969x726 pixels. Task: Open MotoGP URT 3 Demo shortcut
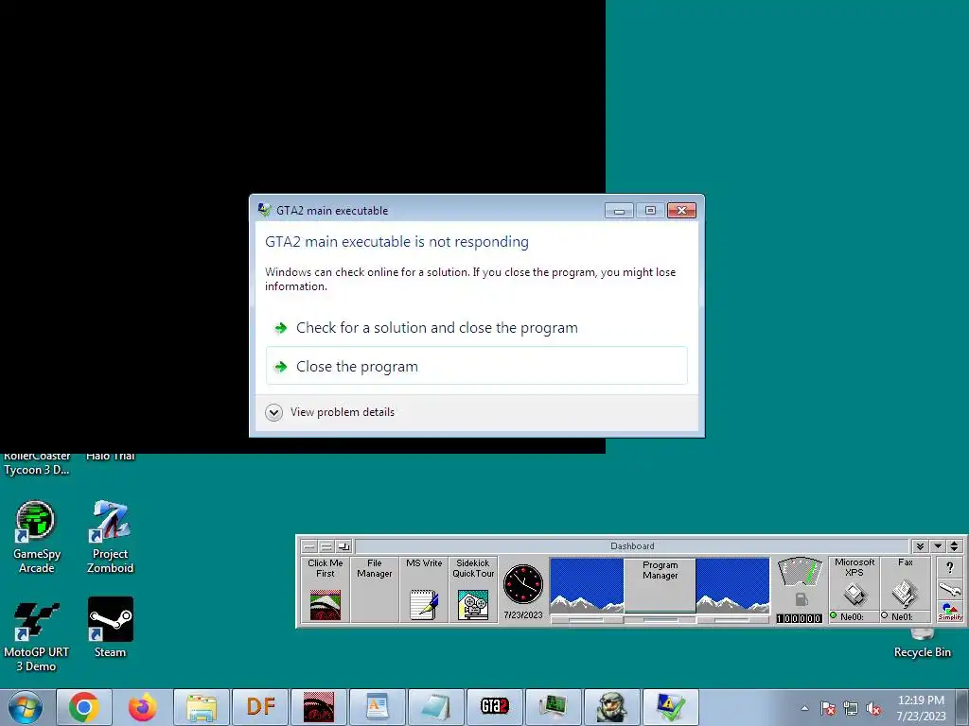pos(36,634)
